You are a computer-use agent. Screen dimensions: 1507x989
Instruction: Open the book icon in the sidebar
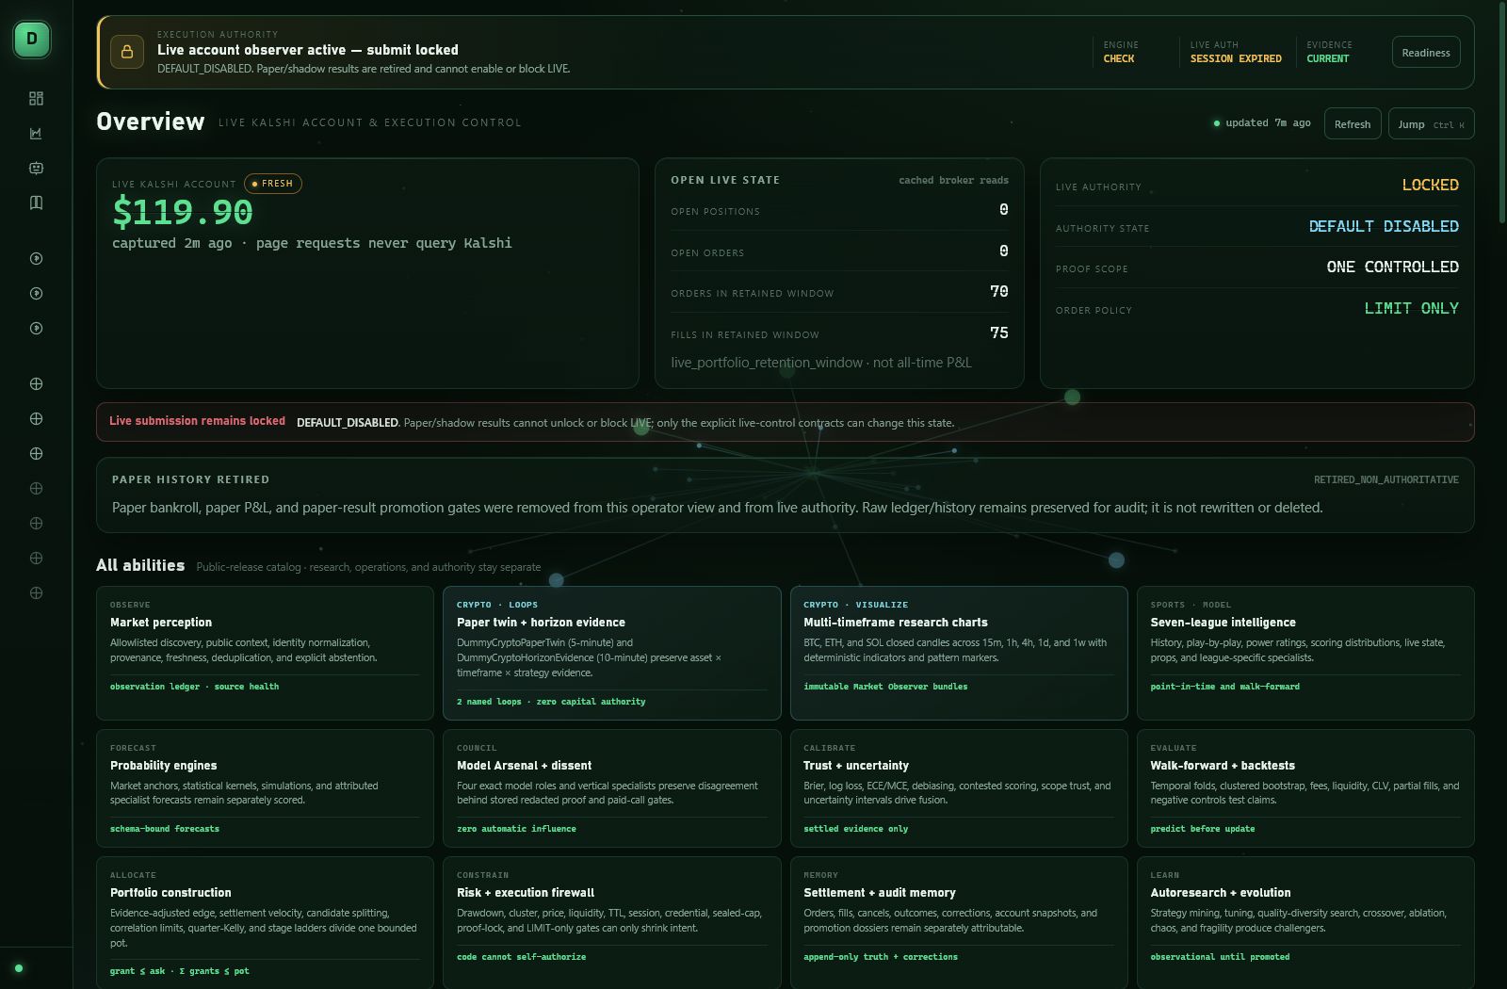tap(36, 203)
